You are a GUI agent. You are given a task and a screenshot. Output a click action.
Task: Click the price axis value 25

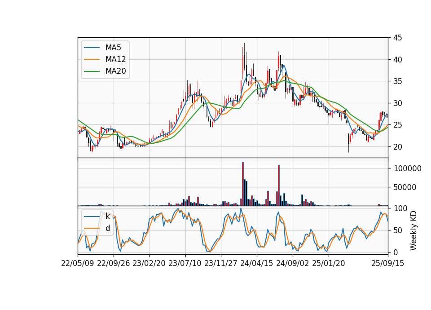coord(398,125)
